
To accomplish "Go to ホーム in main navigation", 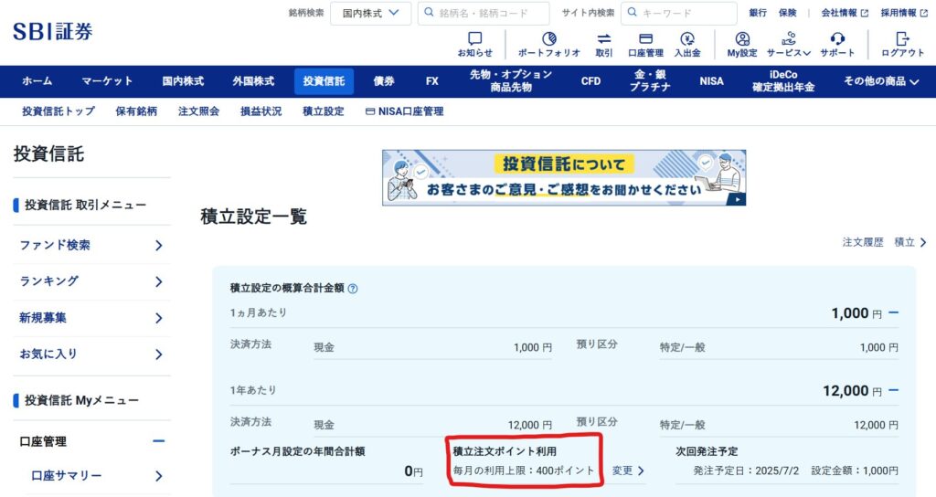I will coord(37,81).
